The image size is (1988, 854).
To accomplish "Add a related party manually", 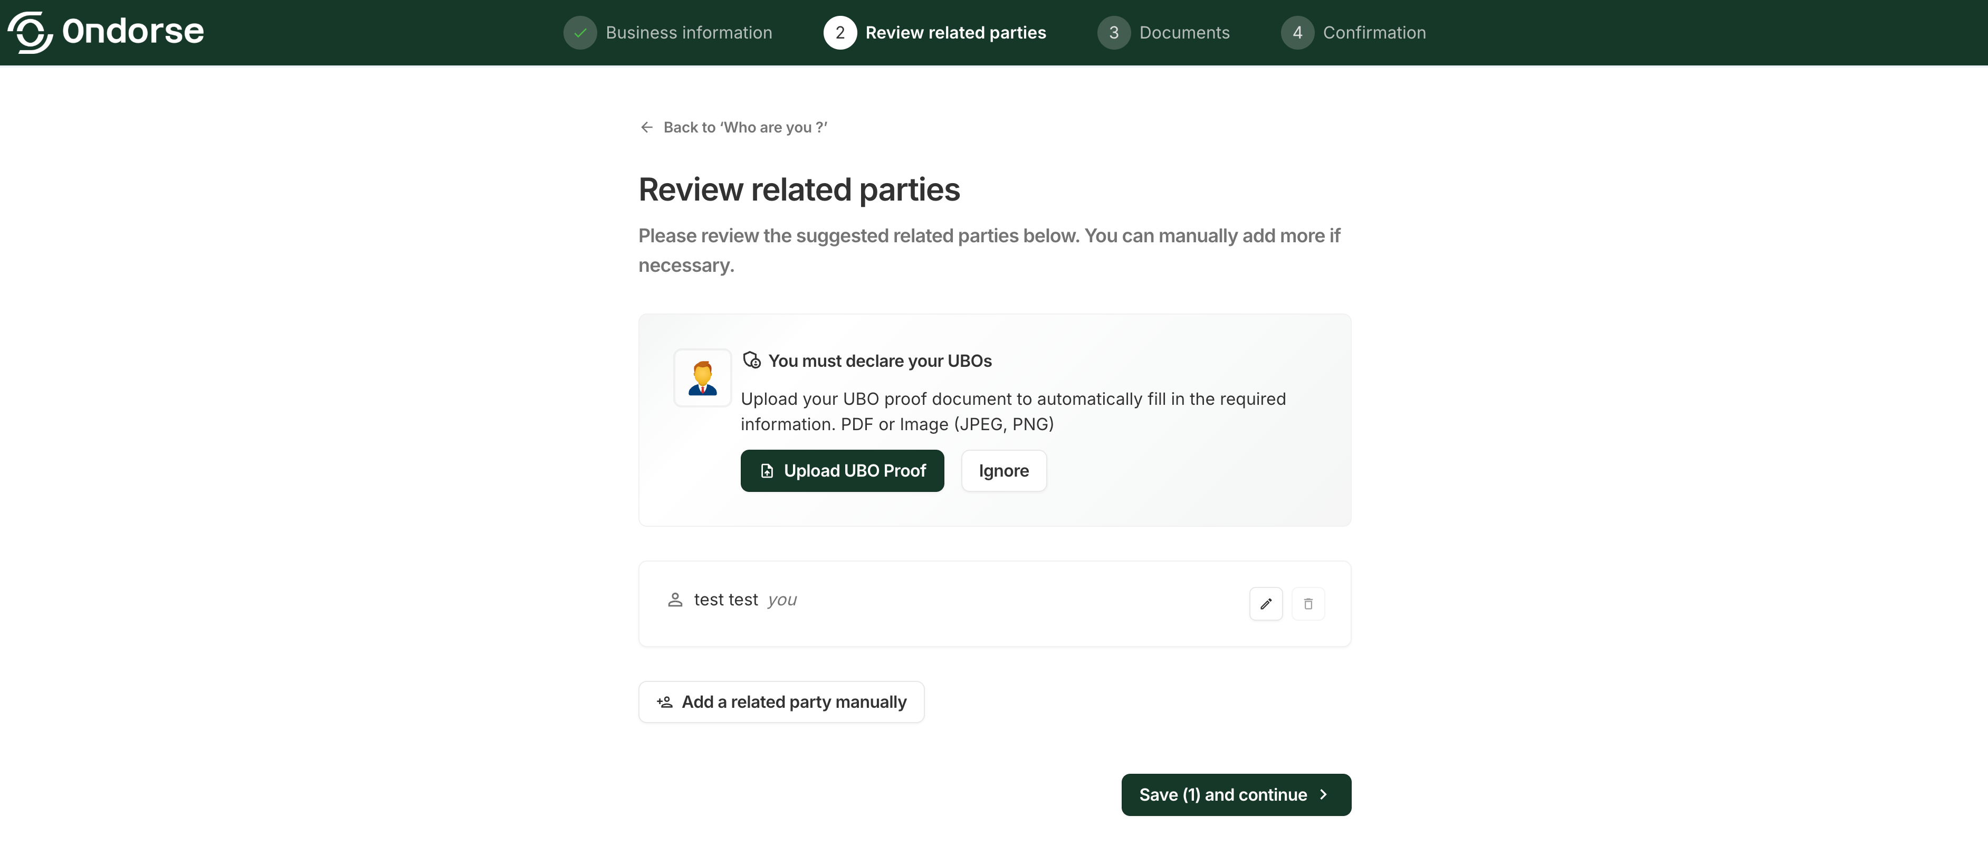I will pyautogui.click(x=781, y=702).
